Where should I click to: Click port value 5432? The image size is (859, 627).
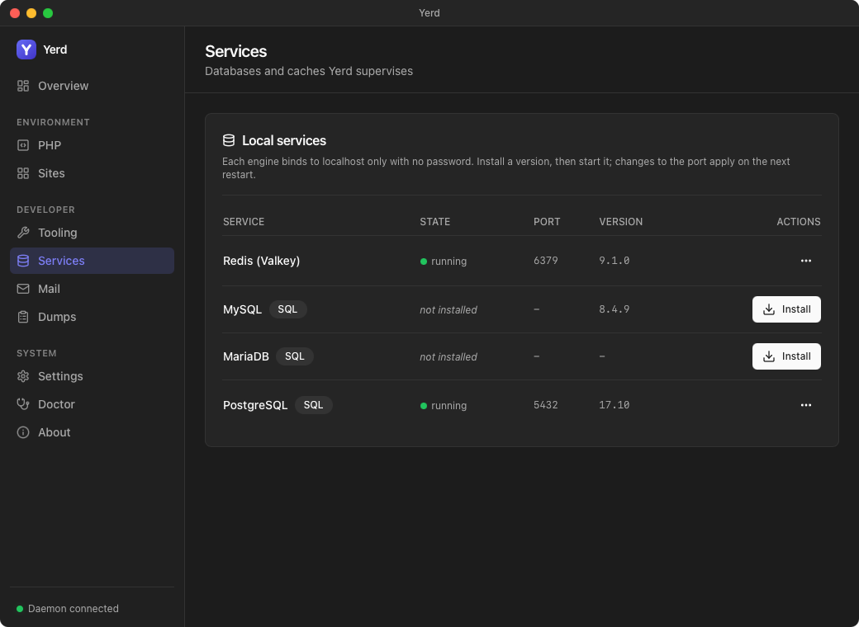pos(546,405)
